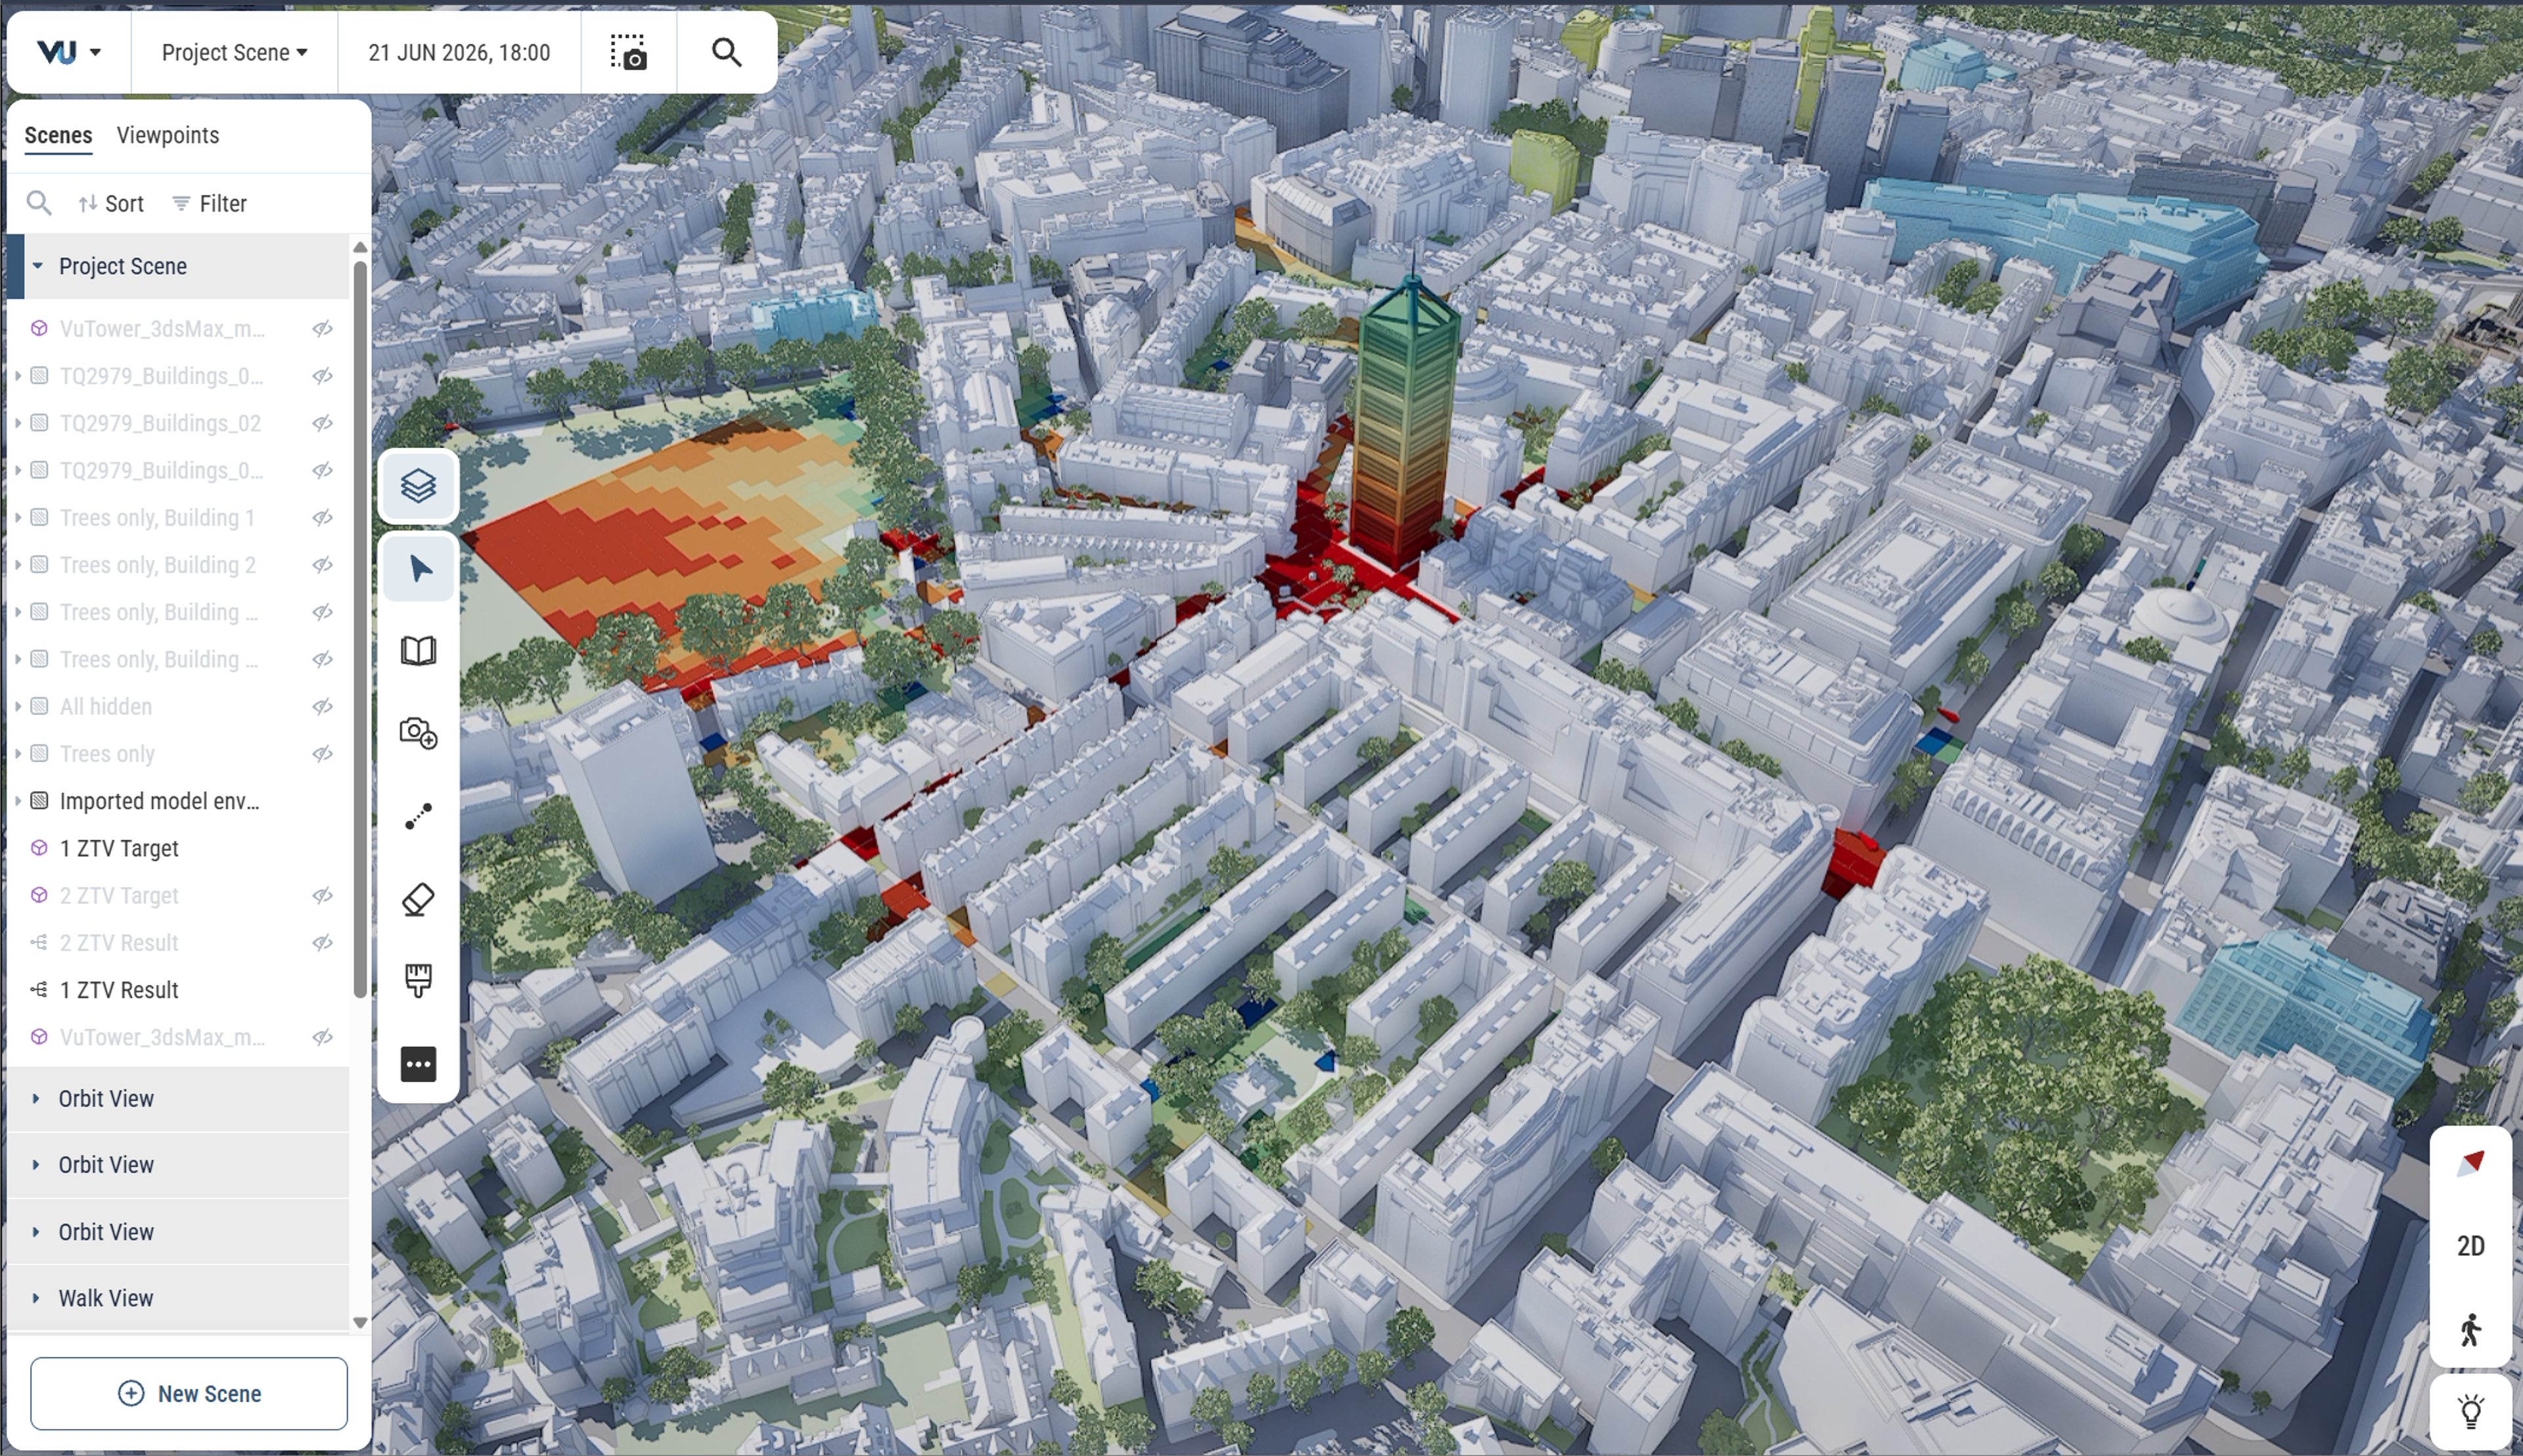
Task: Toggle visibility of Trees only, Building 1
Action: pyautogui.click(x=322, y=518)
